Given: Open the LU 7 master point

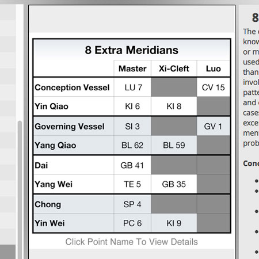Looking at the screenshot, I should coord(134,87).
